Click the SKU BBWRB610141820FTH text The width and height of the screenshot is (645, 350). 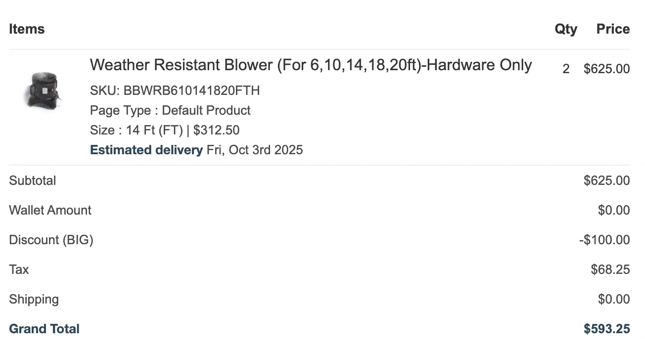click(175, 90)
